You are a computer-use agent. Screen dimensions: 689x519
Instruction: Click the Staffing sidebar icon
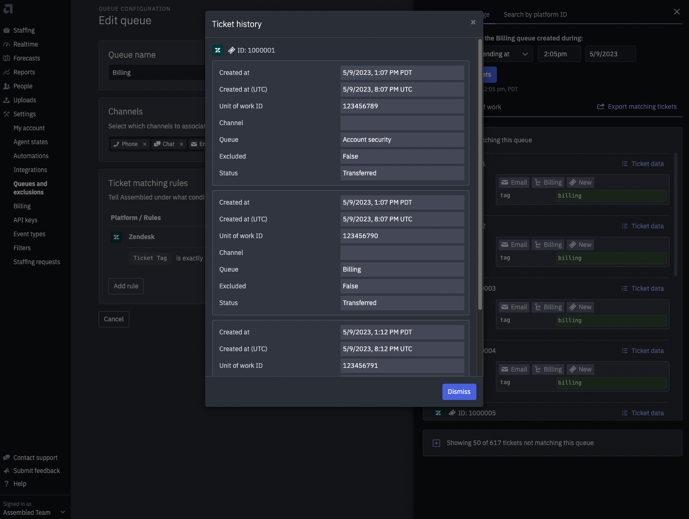point(7,30)
